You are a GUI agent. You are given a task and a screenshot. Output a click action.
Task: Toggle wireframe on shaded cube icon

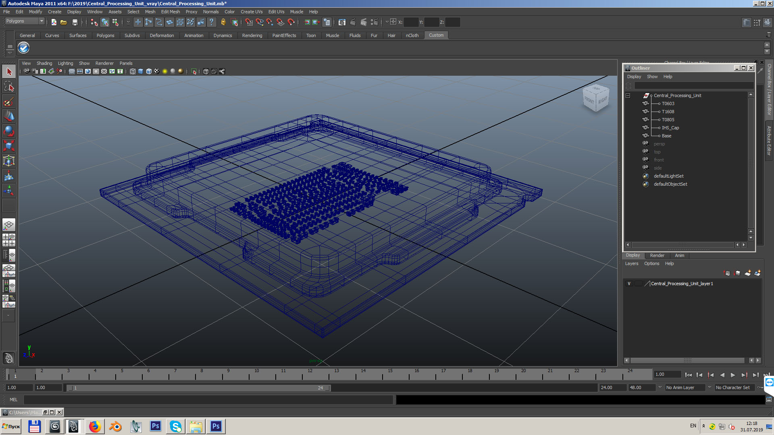coord(149,71)
